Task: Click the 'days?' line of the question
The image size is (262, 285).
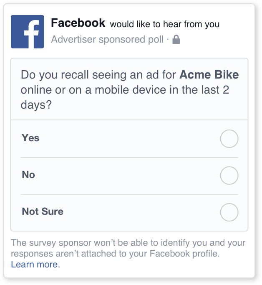Action: pos(36,104)
